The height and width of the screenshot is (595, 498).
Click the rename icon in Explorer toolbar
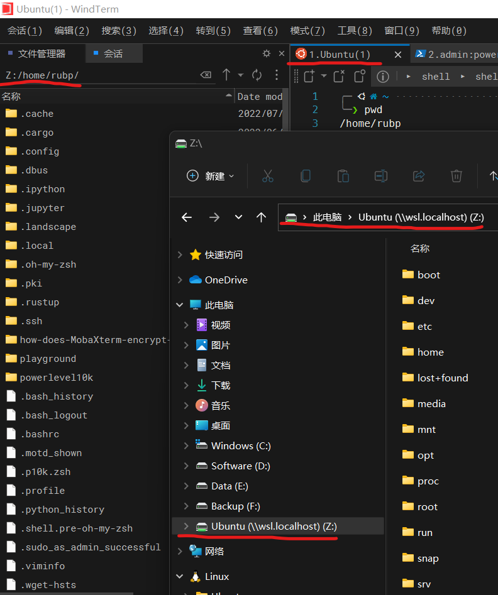[x=380, y=176]
